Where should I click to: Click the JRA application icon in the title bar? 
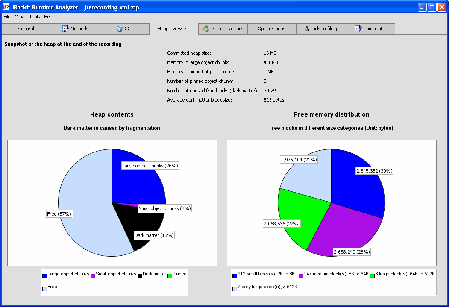click(x=6, y=7)
